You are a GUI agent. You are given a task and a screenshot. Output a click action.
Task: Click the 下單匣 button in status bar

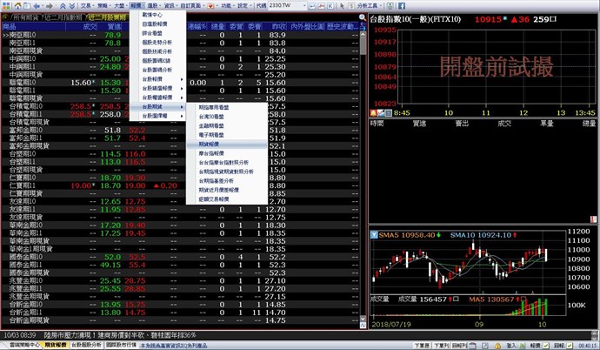tap(422, 345)
